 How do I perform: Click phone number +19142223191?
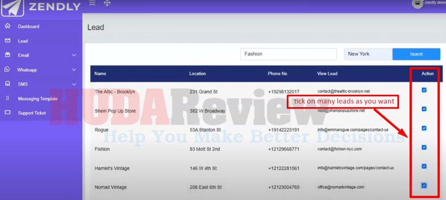tap(283, 130)
